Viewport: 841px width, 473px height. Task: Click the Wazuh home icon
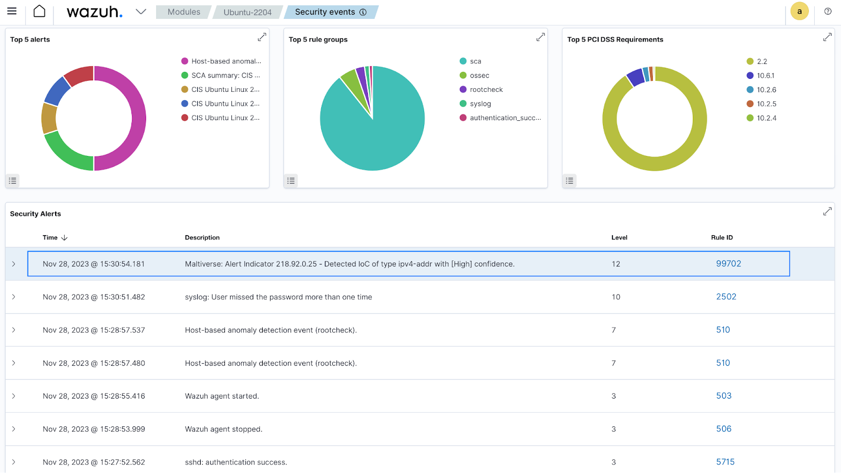(39, 11)
